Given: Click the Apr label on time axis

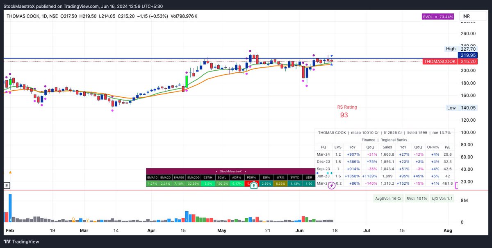Looking at the screenshot, I should (151, 230).
